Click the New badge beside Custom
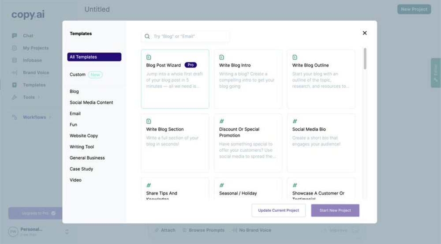 click(95, 75)
